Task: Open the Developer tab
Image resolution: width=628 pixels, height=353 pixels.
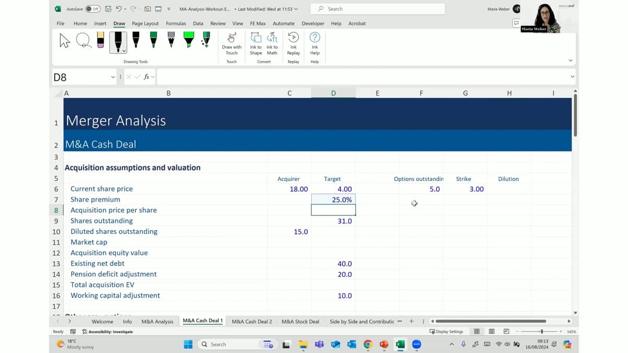Action: [313, 24]
